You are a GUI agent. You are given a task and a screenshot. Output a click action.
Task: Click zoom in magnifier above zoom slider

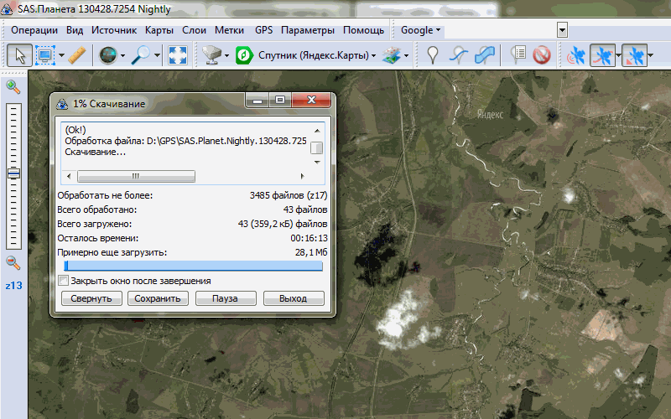(13, 86)
